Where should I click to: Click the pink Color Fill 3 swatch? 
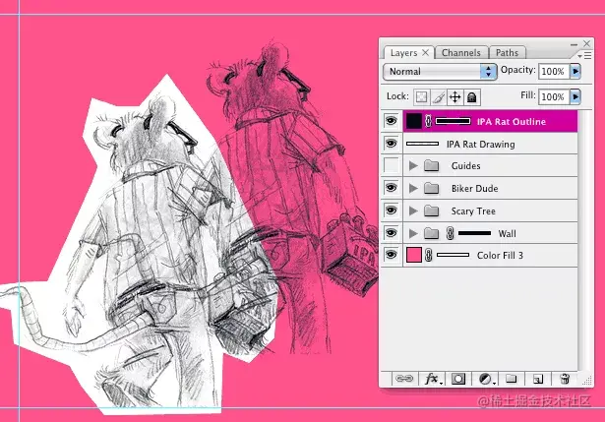pos(413,255)
